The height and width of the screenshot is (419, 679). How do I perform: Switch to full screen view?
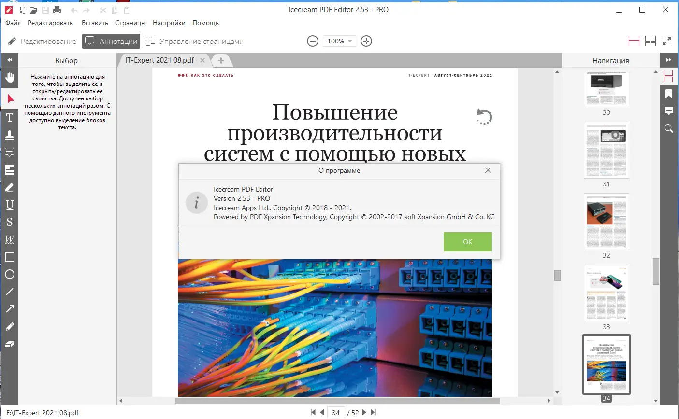pyautogui.click(x=667, y=42)
